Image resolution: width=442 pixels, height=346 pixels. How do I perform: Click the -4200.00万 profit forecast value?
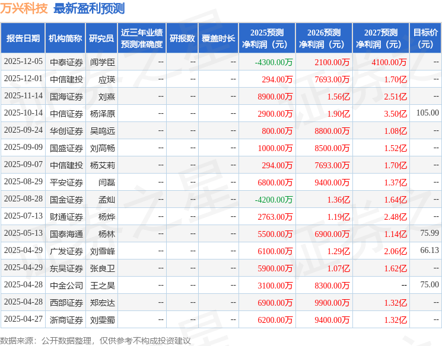coord(274,200)
